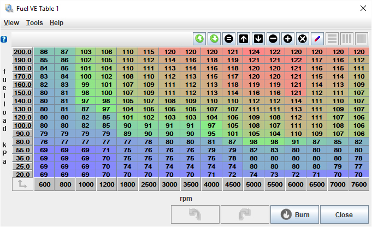372x227 pixels.
Task: Click the white down-arrow decrement icon
Action: coord(258,39)
